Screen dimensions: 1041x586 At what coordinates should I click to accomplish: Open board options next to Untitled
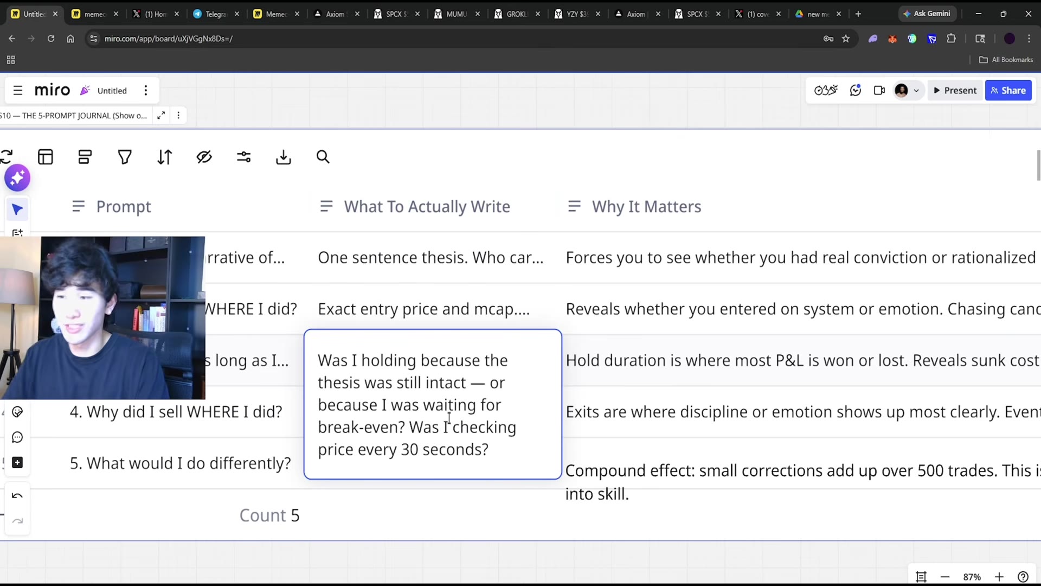point(146,91)
